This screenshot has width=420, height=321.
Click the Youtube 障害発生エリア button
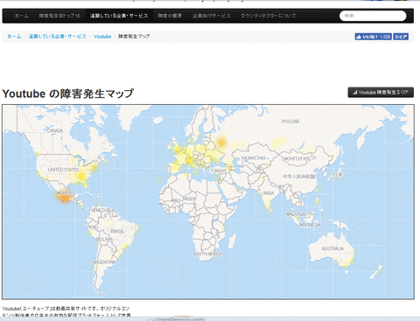click(381, 93)
